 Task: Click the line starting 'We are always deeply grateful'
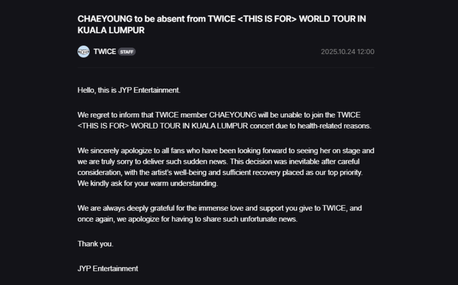coord(219,208)
